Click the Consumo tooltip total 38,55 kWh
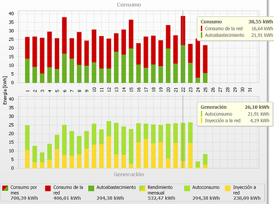 coord(260,22)
